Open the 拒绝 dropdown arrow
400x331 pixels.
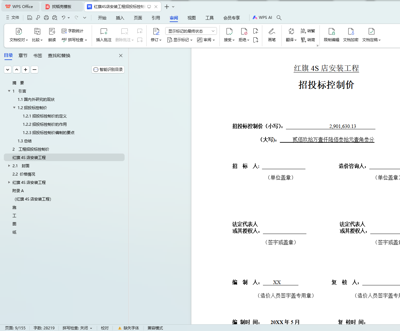pyautogui.click(x=248, y=40)
